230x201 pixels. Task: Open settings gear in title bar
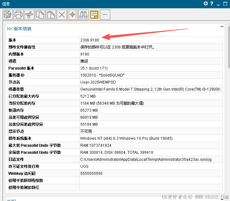(206, 4)
